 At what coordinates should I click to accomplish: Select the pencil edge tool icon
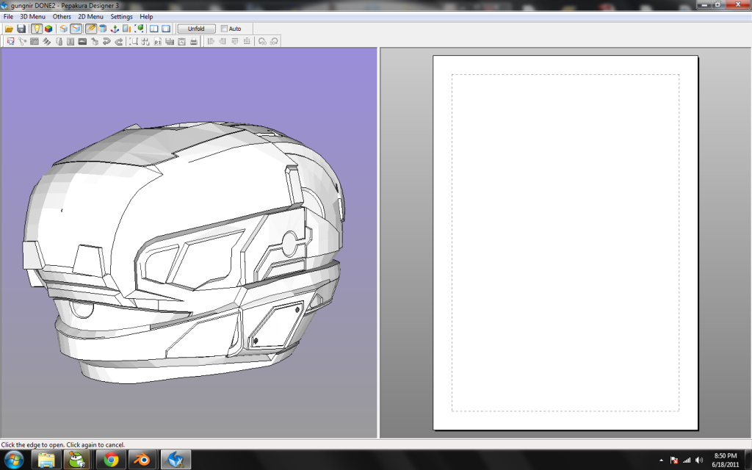point(91,29)
